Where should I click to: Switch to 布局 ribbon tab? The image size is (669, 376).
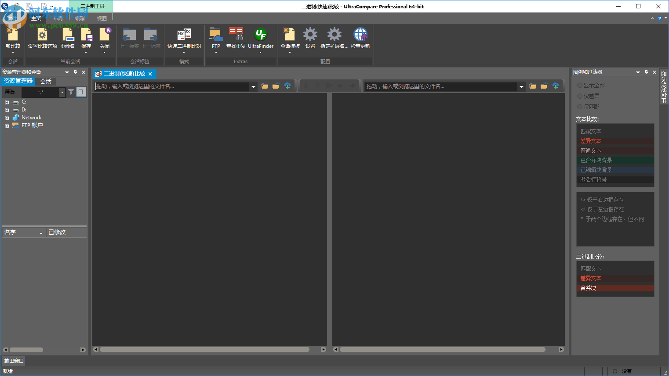pyautogui.click(x=58, y=18)
